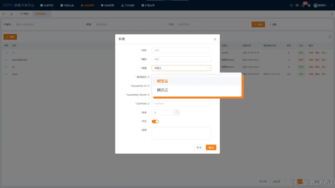Image resolution: width=335 pixels, height=188 pixels.
Task: Click 删除 for the cjw/cjw row
Action: (317, 53)
